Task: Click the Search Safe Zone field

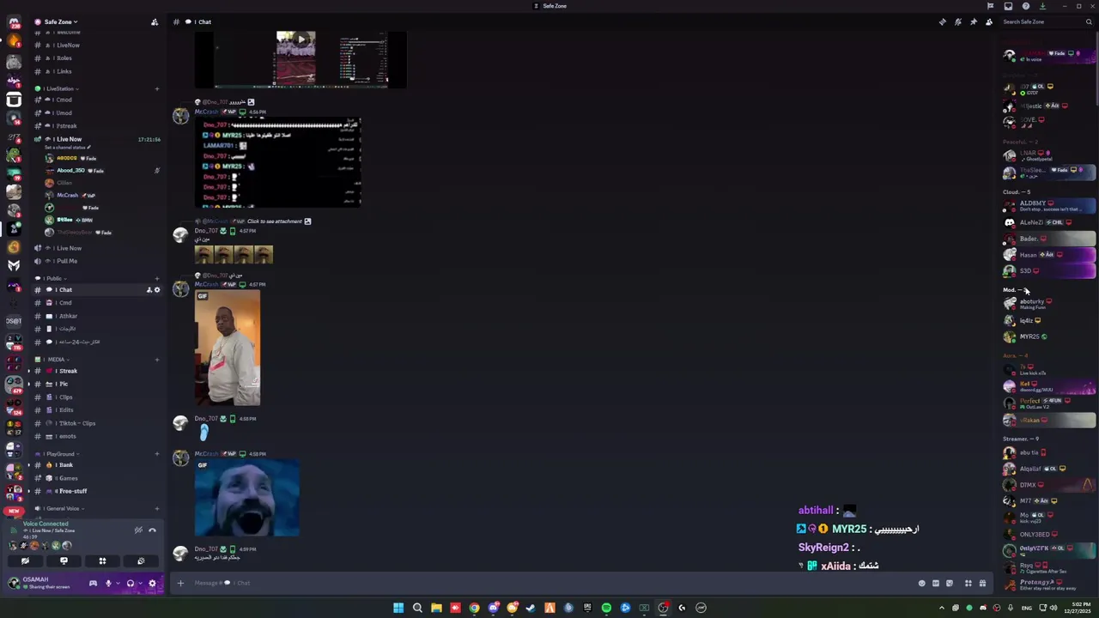Action: pos(1047,21)
